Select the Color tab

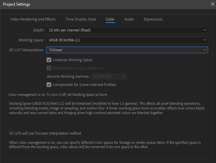click(x=110, y=19)
